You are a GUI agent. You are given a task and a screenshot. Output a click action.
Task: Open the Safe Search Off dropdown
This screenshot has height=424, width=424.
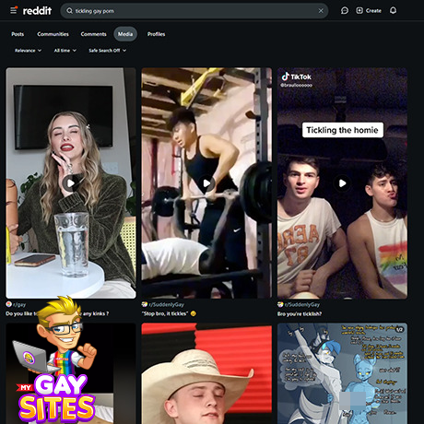(107, 51)
